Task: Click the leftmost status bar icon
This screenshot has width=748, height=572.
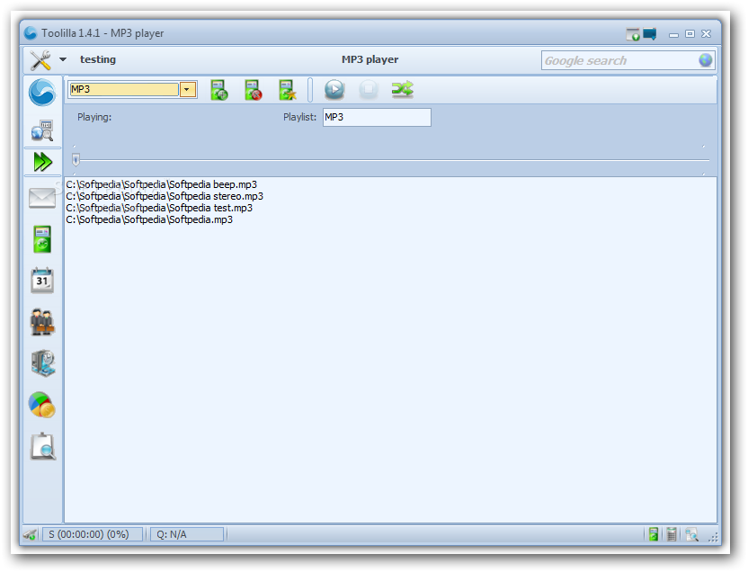Action: pos(30,534)
